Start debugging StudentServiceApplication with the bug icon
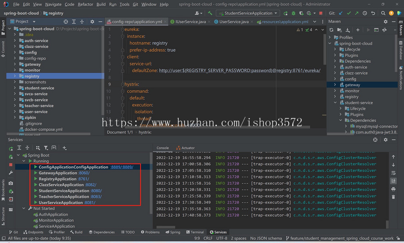404x243 pixels. (294, 13)
